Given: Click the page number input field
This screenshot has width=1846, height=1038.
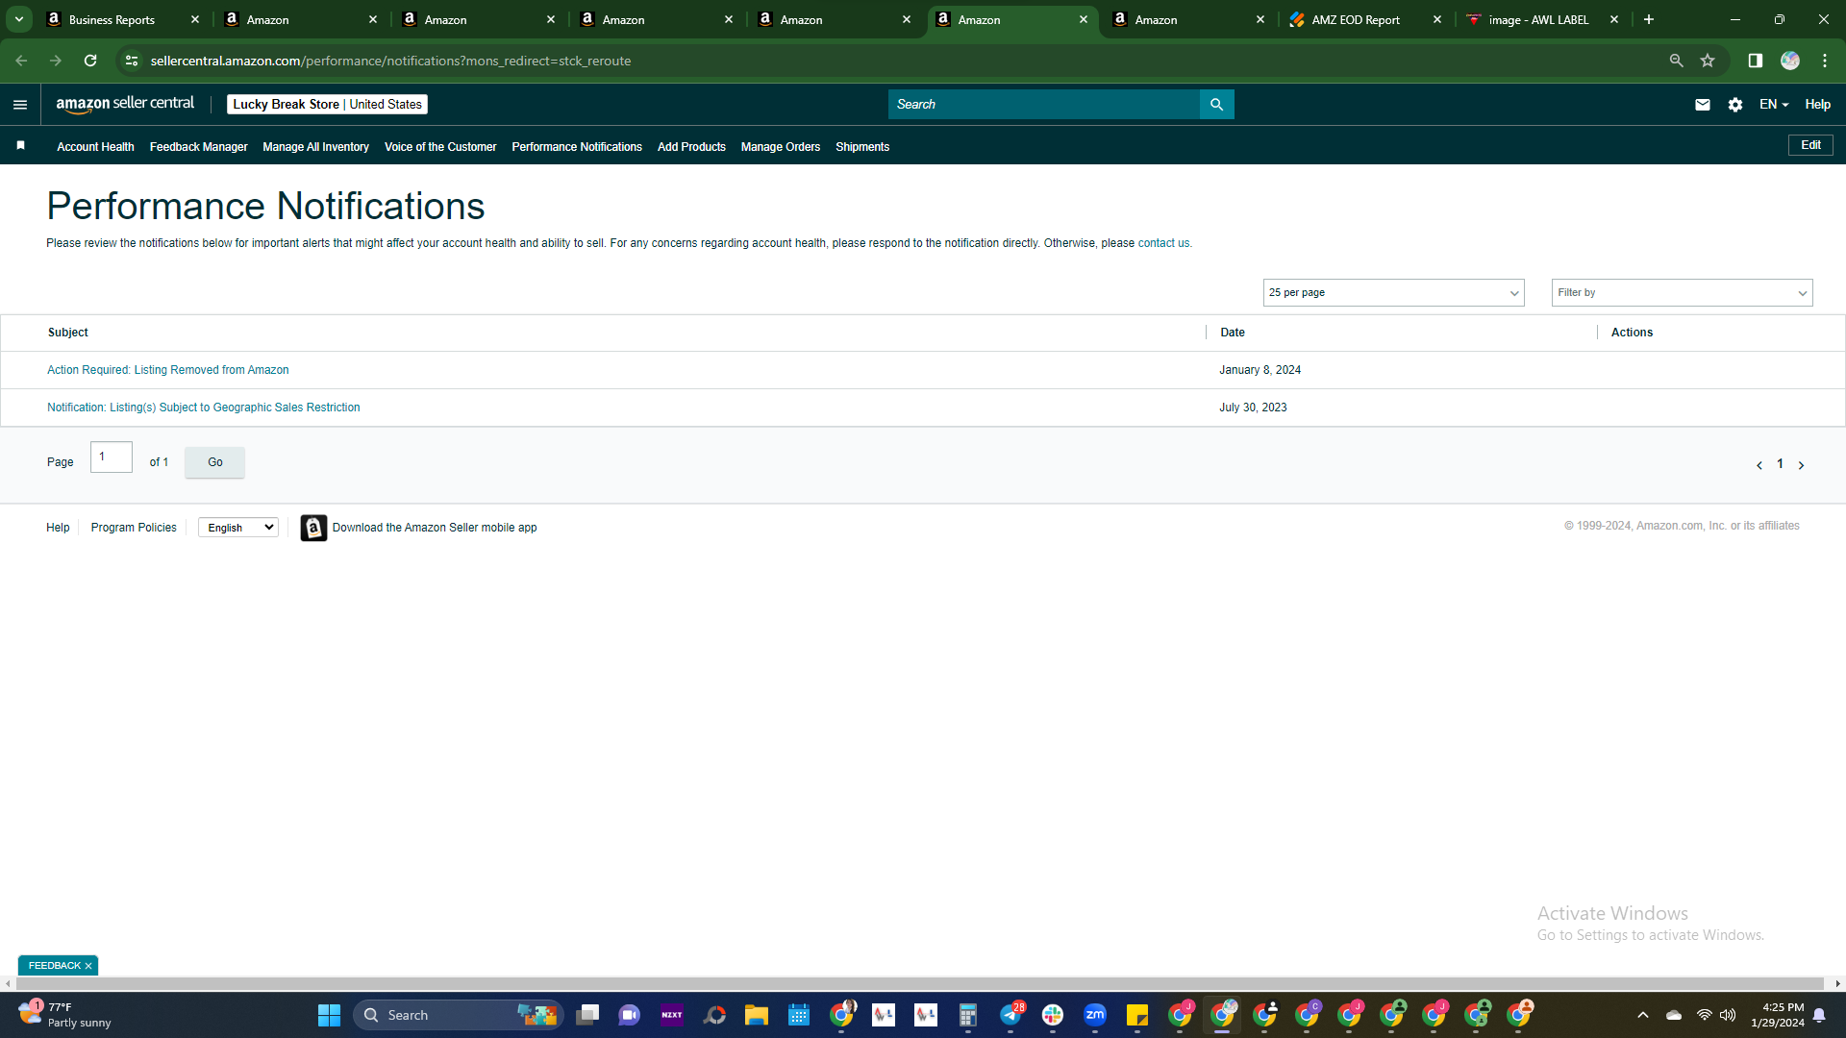Looking at the screenshot, I should (x=112, y=457).
